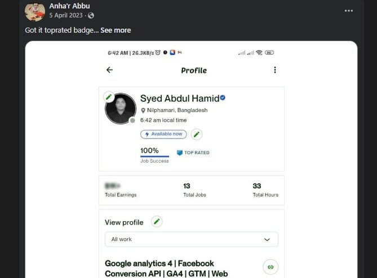This screenshot has width=377, height=278.
Task: Open the post options three-dot menu
Action: coord(349,10)
